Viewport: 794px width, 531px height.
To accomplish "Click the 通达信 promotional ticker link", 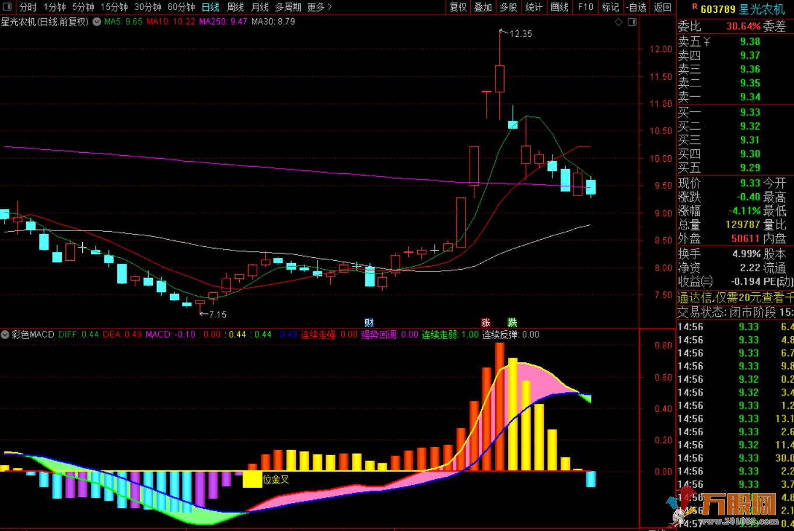I will 735,298.
